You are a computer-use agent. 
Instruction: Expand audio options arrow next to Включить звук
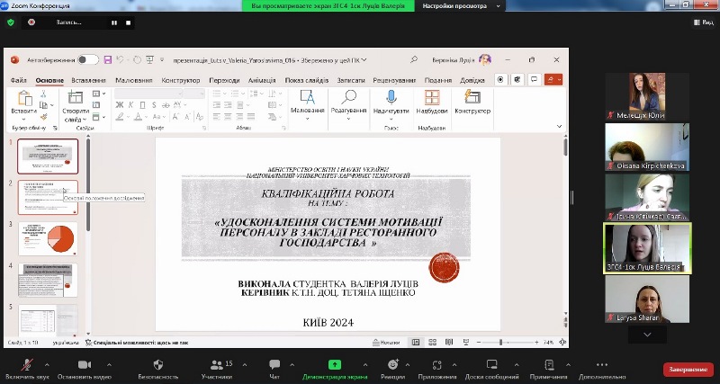[47, 365]
